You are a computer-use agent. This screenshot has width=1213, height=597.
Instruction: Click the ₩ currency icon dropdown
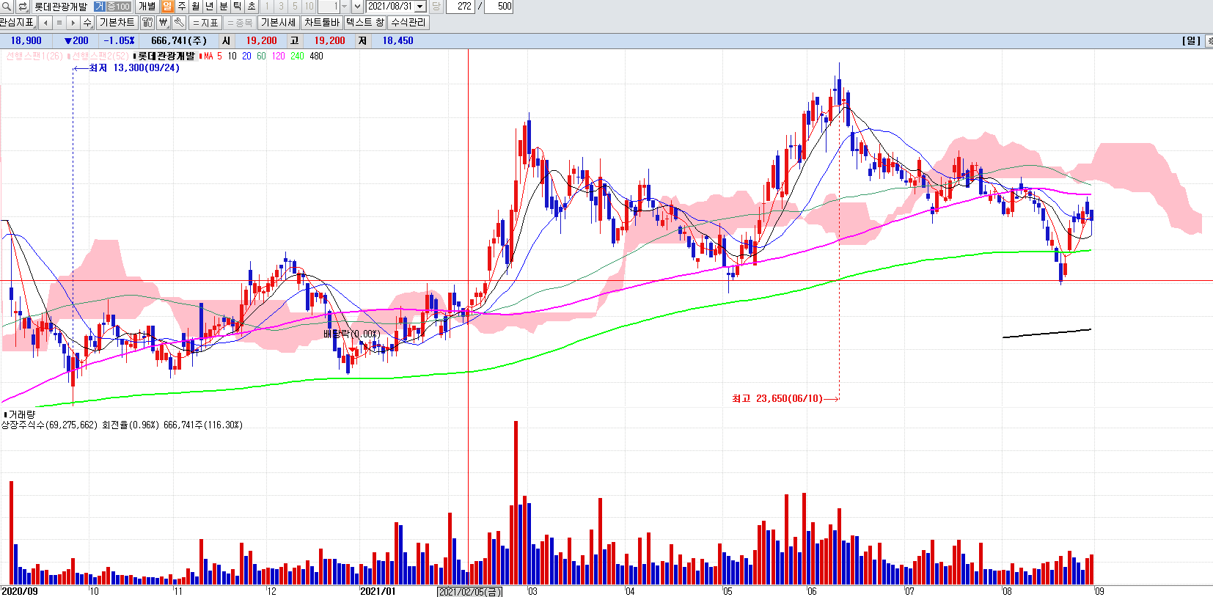[164, 23]
